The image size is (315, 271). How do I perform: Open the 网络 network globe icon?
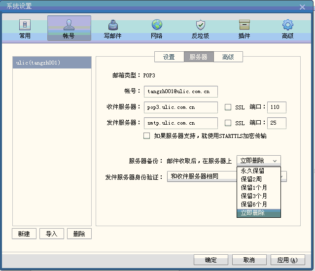tap(157, 29)
